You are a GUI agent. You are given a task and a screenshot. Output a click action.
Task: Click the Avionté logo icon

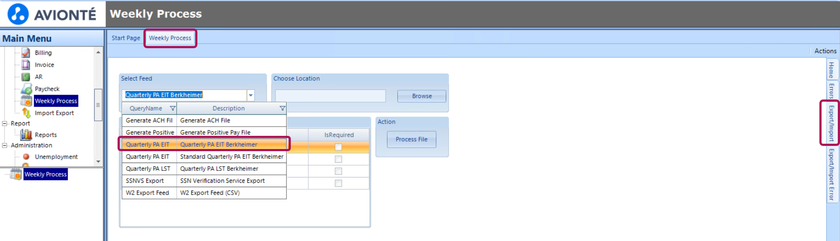click(x=18, y=14)
